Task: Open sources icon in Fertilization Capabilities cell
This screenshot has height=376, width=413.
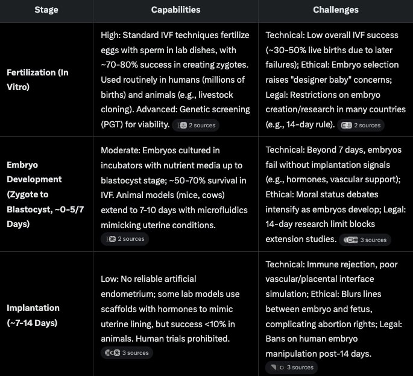Action: (x=182, y=126)
